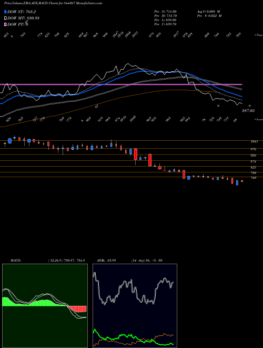
Task: Click the Pre H: 715.70 value
Action: click(x=165, y=16)
